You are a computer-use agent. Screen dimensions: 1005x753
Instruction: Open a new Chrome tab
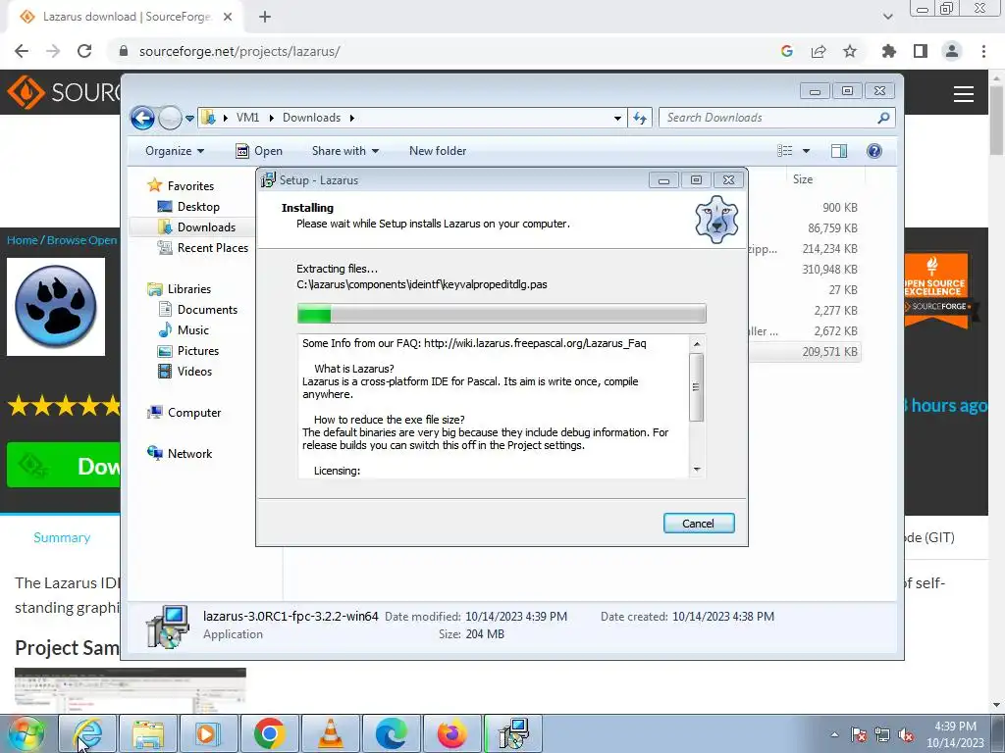click(x=265, y=17)
